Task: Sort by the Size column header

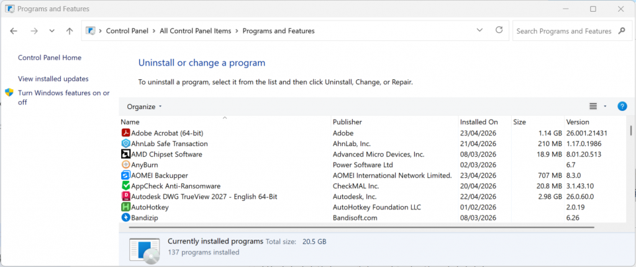Action: (537, 122)
